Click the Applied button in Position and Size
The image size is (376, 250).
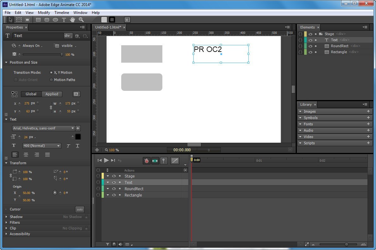52,94
